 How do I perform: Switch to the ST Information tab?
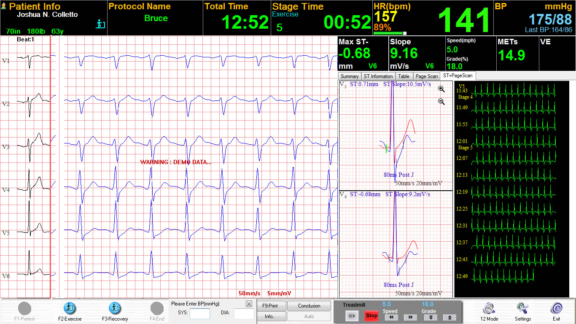click(x=378, y=76)
